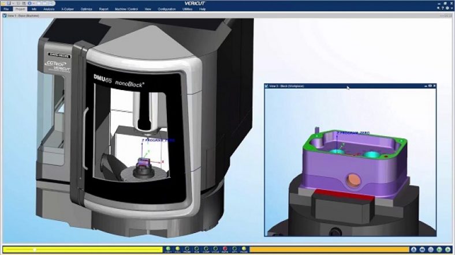The width and height of the screenshot is (455, 255).
Task: Click the open-folder icon in quick access toolbar
Action: pyautogui.click(x=4, y=3)
